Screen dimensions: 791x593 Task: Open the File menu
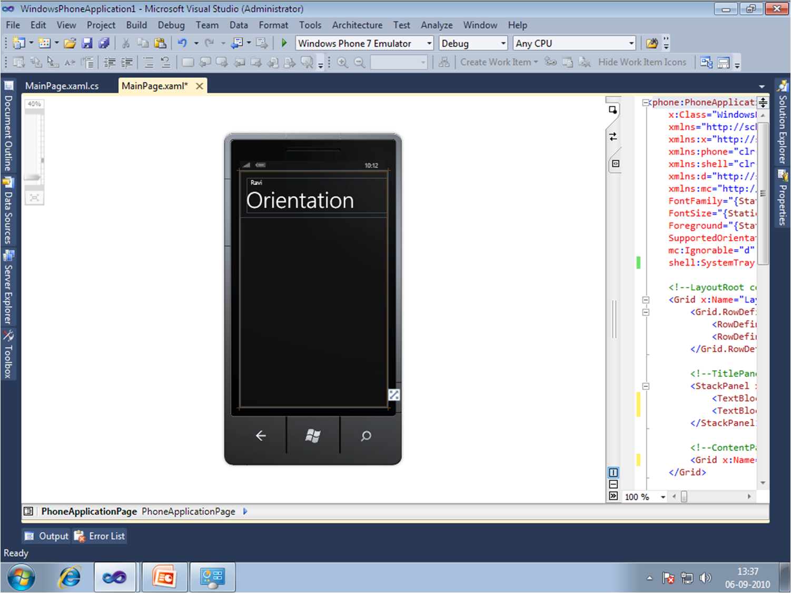pos(13,25)
